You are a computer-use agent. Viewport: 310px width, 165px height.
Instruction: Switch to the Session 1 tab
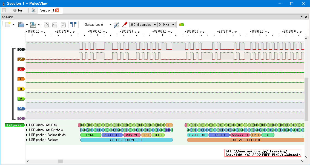pyautogui.click(x=47, y=10)
